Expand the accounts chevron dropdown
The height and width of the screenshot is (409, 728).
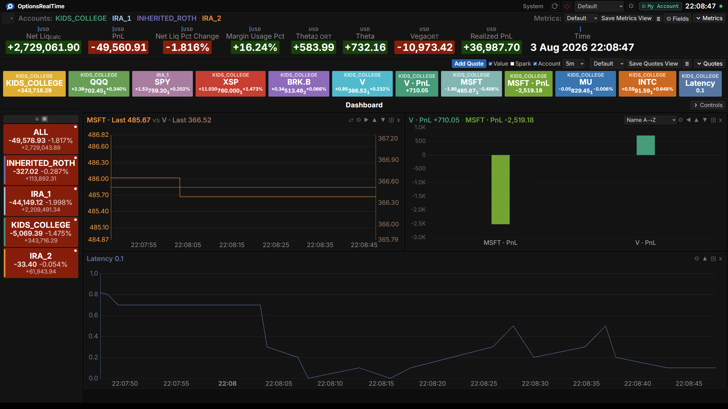click(x=9, y=18)
